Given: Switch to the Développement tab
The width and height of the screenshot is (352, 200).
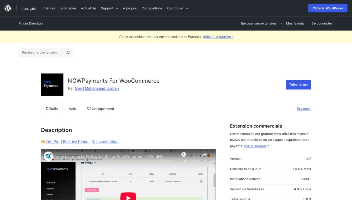Looking at the screenshot, I should click(x=100, y=109).
